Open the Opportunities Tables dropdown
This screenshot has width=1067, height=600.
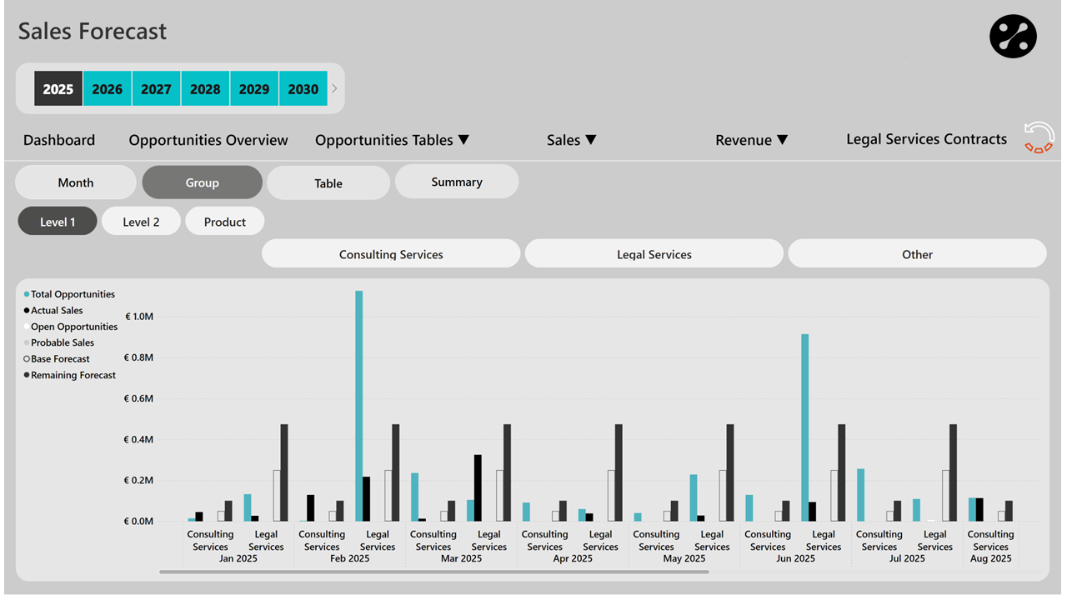tap(392, 140)
